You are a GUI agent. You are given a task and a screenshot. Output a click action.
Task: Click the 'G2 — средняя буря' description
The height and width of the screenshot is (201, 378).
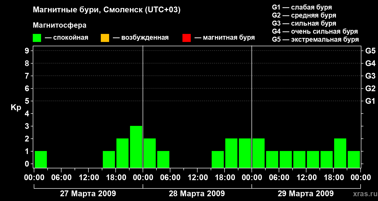(304, 15)
